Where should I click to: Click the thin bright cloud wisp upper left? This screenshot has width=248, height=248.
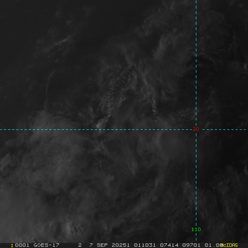(62, 41)
